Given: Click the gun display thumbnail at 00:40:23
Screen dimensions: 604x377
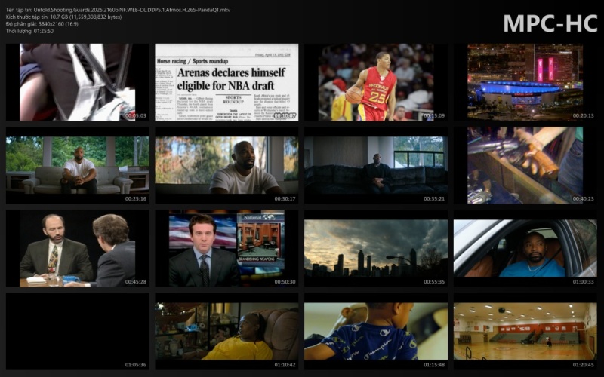Looking at the screenshot, I should pyautogui.click(x=525, y=165).
